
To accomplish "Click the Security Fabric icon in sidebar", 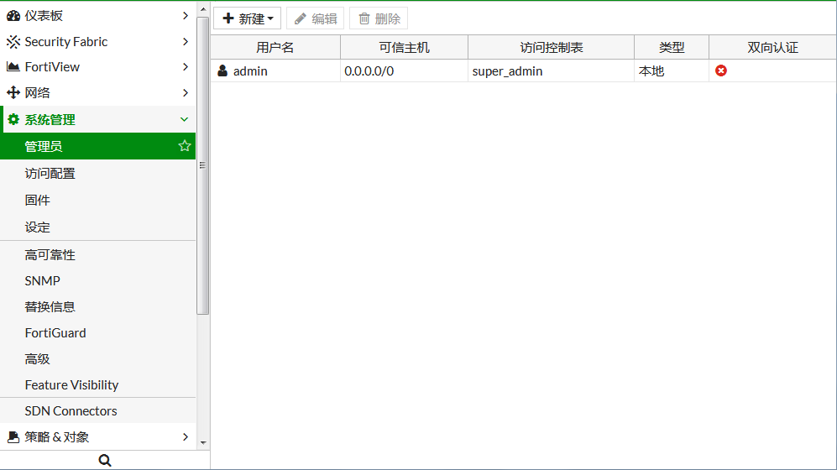I will [13, 42].
